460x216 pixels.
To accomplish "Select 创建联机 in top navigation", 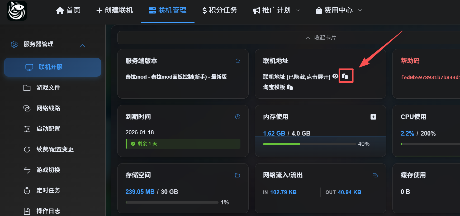I will point(115,10).
